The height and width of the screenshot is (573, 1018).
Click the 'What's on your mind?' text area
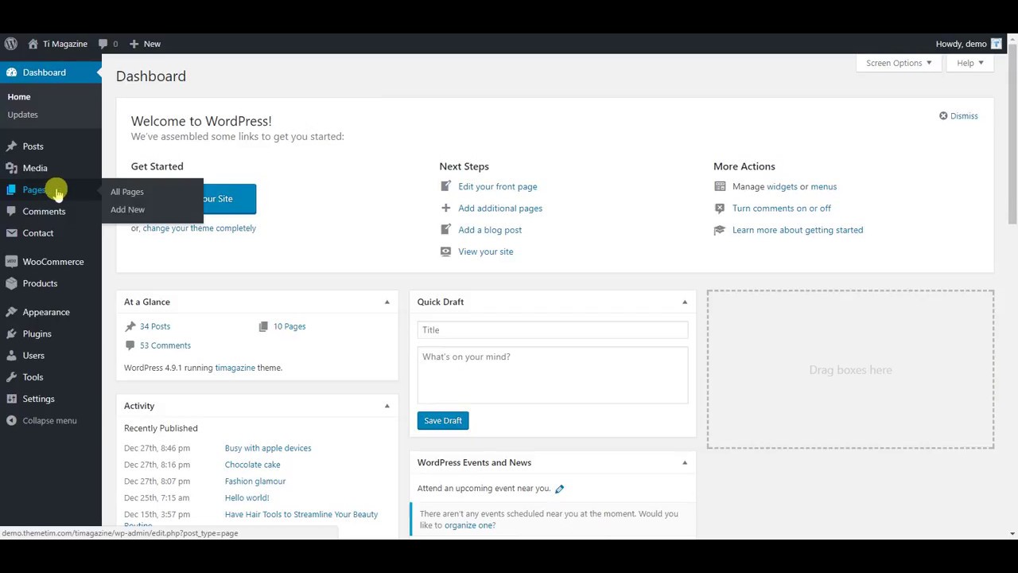point(553,375)
